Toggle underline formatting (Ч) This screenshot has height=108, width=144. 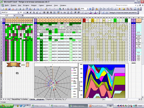(34, 13)
